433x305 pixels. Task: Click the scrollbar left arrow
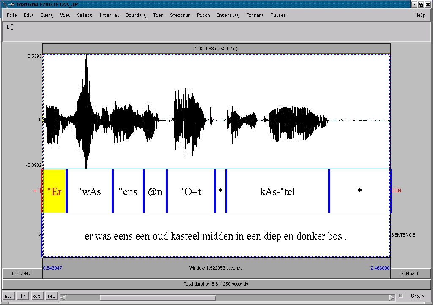[x=63, y=297]
